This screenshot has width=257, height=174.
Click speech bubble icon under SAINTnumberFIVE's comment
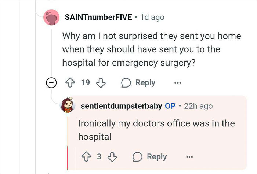(x=126, y=83)
